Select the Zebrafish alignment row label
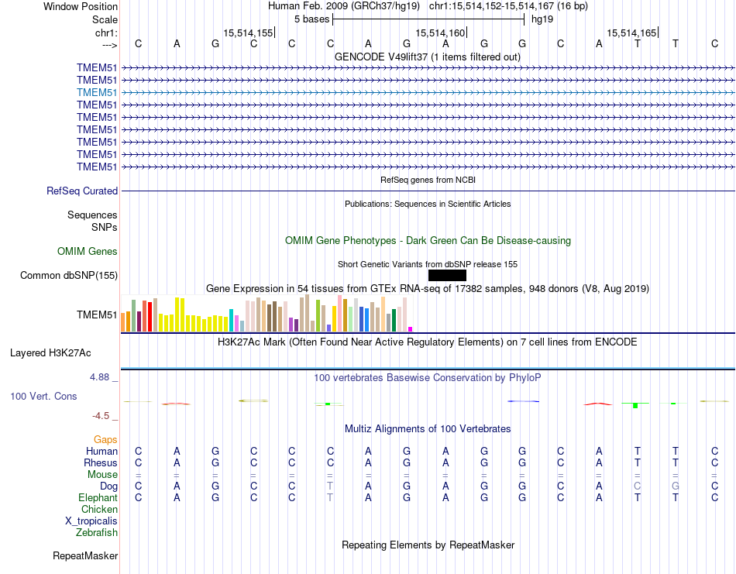736x574 pixels. [97, 533]
